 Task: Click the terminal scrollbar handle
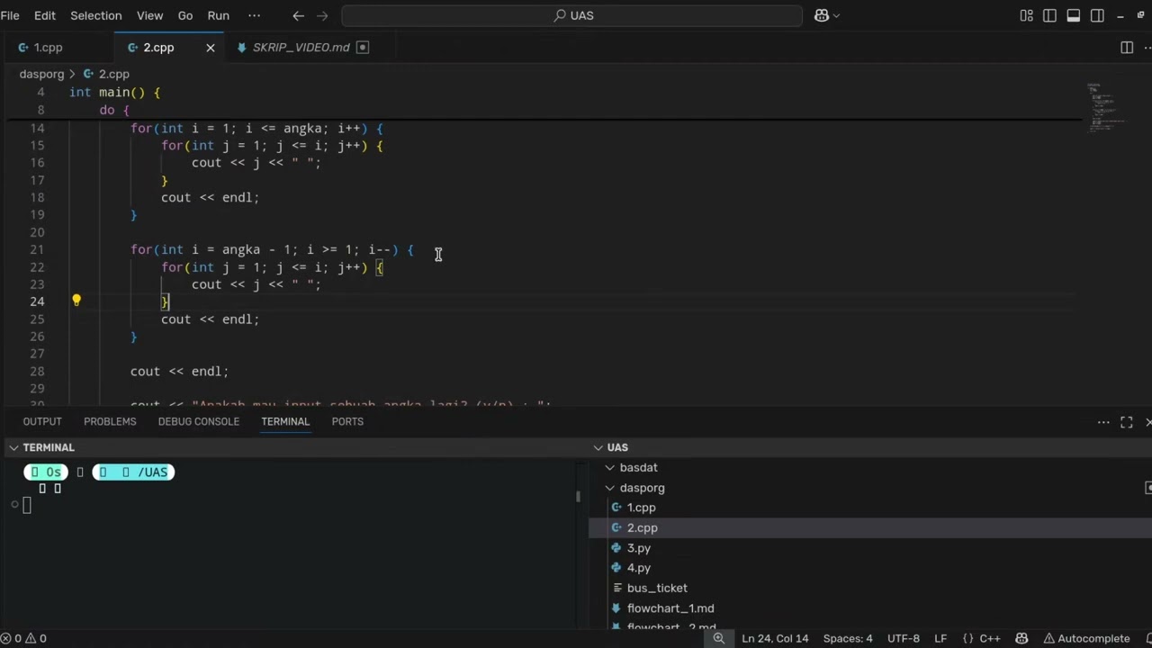click(579, 496)
